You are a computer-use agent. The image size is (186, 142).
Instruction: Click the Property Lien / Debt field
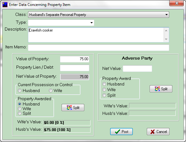coord(75,68)
